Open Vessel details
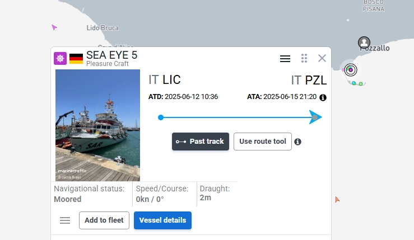The height and width of the screenshot is (240, 414). pyautogui.click(x=162, y=220)
